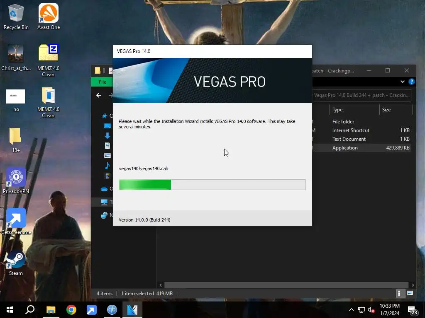The width and height of the screenshot is (425, 318).
Task: Open the notification center with 23 badge
Action: coord(413,311)
